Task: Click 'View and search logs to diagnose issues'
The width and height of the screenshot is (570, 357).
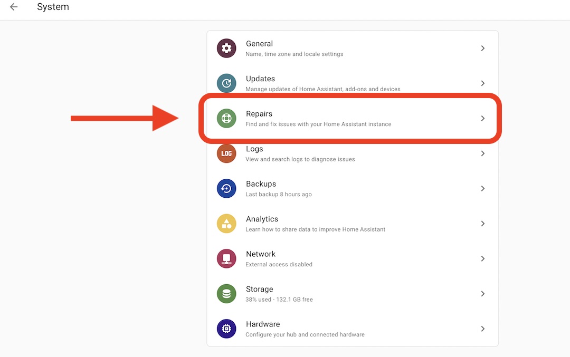Action: [x=300, y=159]
